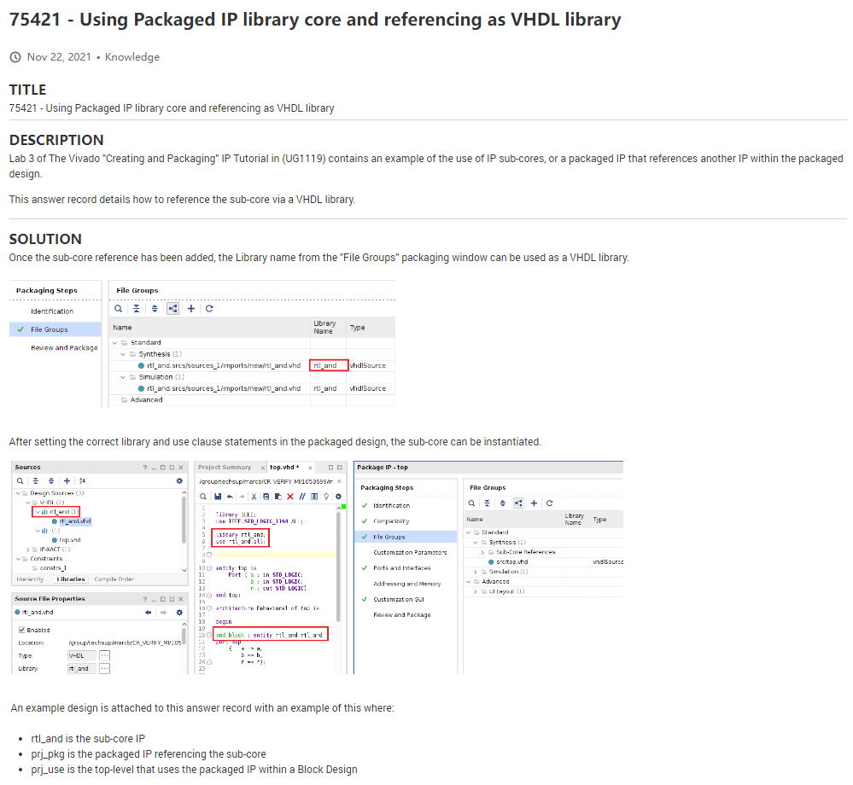Open Sources panel settings gear
Image resolution: width=853 pixels, height=785 pixels.
point(179,480)
